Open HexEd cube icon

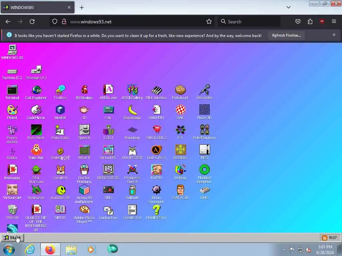point(60,112)
